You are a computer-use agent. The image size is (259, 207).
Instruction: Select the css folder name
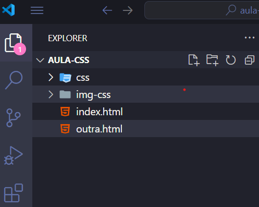83,78
